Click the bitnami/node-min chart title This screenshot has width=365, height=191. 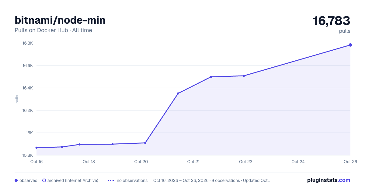(x=60, y=20)
